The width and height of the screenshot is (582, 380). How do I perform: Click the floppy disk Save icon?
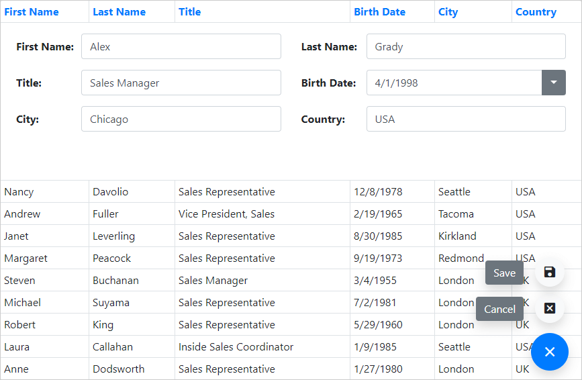[550, 273]
